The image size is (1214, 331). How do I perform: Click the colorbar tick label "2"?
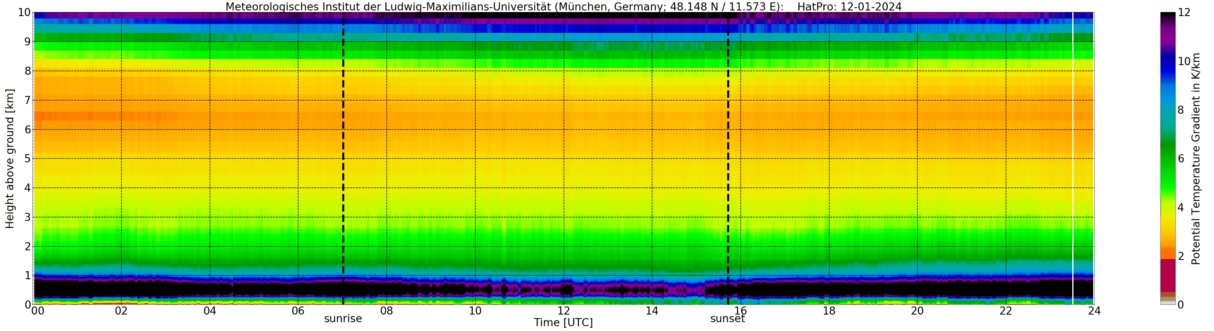point(1181,256)
